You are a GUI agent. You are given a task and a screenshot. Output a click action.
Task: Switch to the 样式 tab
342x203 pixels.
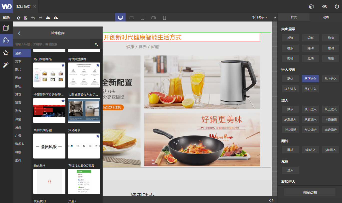[x=294, y=17]
